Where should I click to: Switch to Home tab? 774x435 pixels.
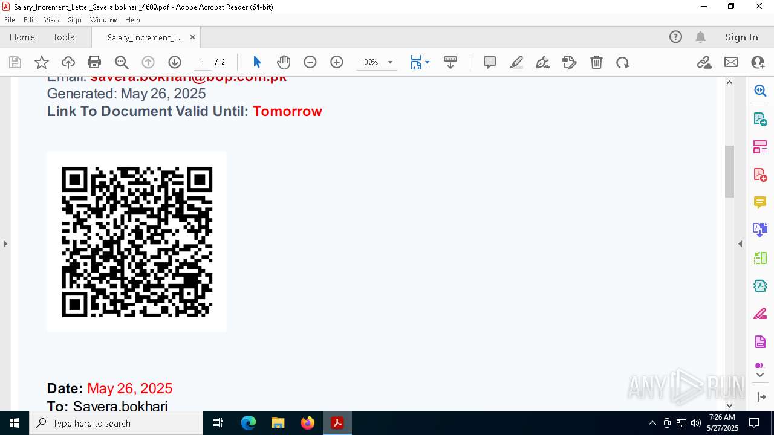pyautogui.click(x=22, y=37)
